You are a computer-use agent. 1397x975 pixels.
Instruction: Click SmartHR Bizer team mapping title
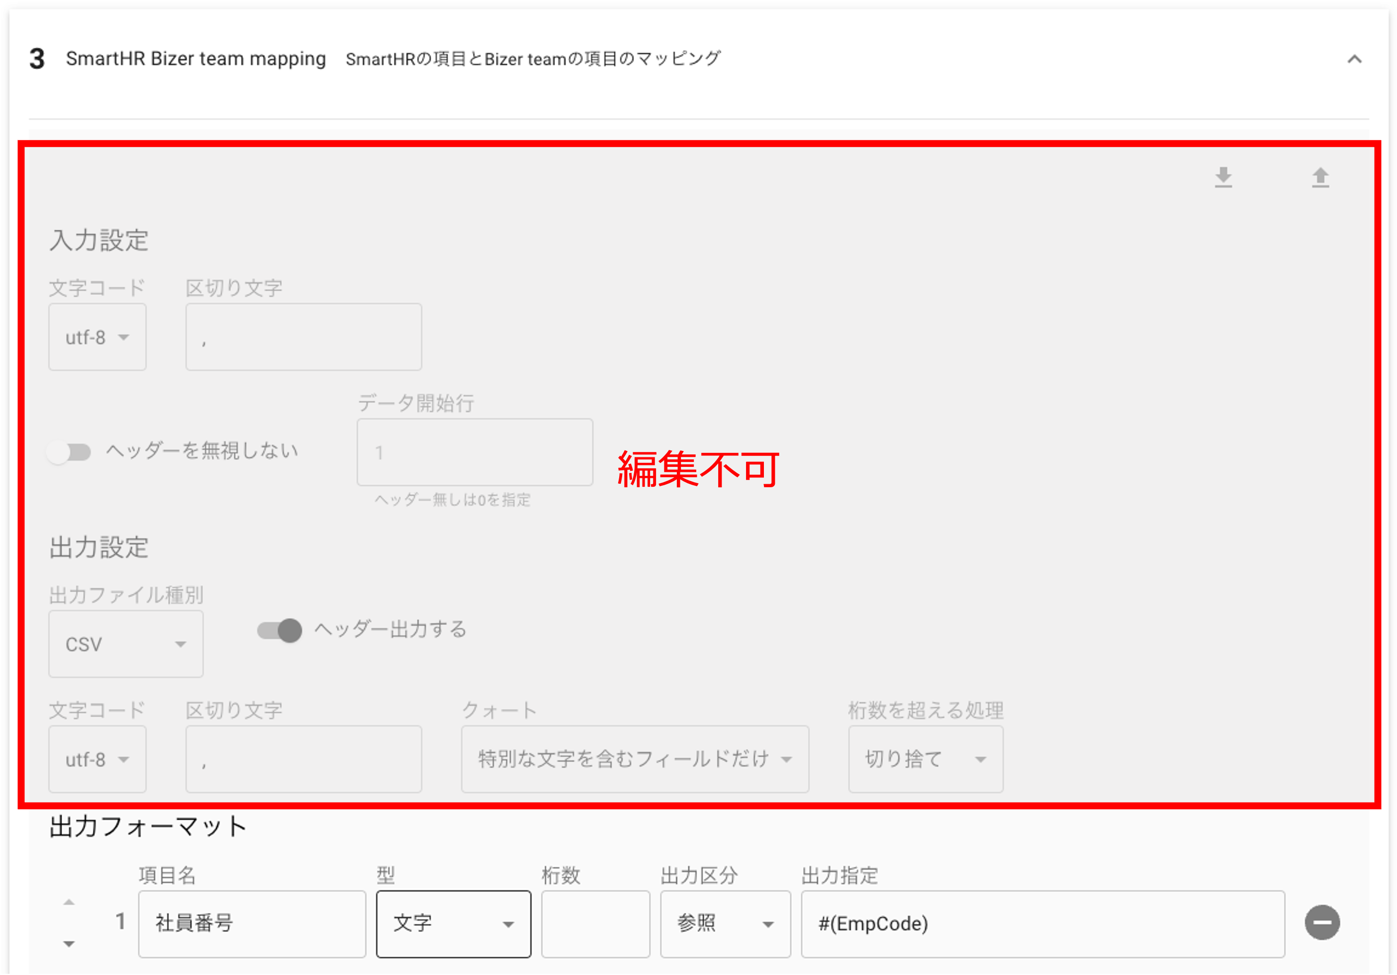point(196,59)
